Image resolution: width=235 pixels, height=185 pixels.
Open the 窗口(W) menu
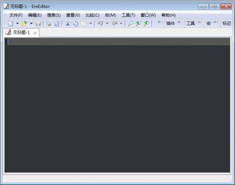coord(148,15)
